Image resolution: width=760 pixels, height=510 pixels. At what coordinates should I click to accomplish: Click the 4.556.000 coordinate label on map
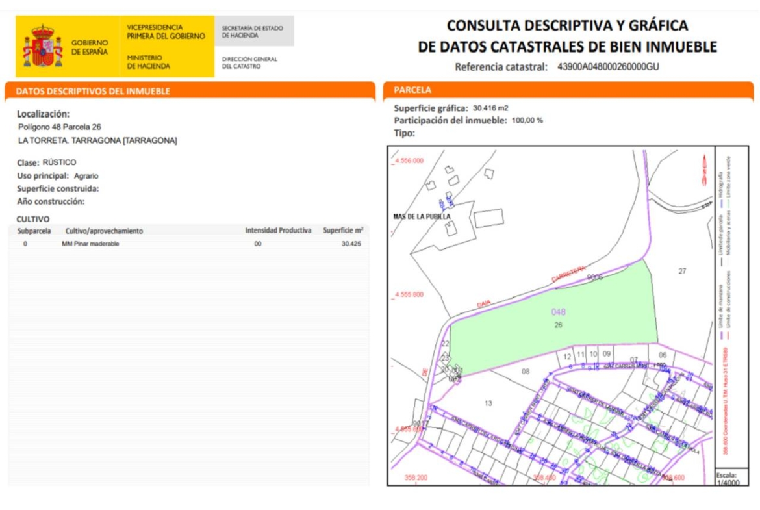409,160
